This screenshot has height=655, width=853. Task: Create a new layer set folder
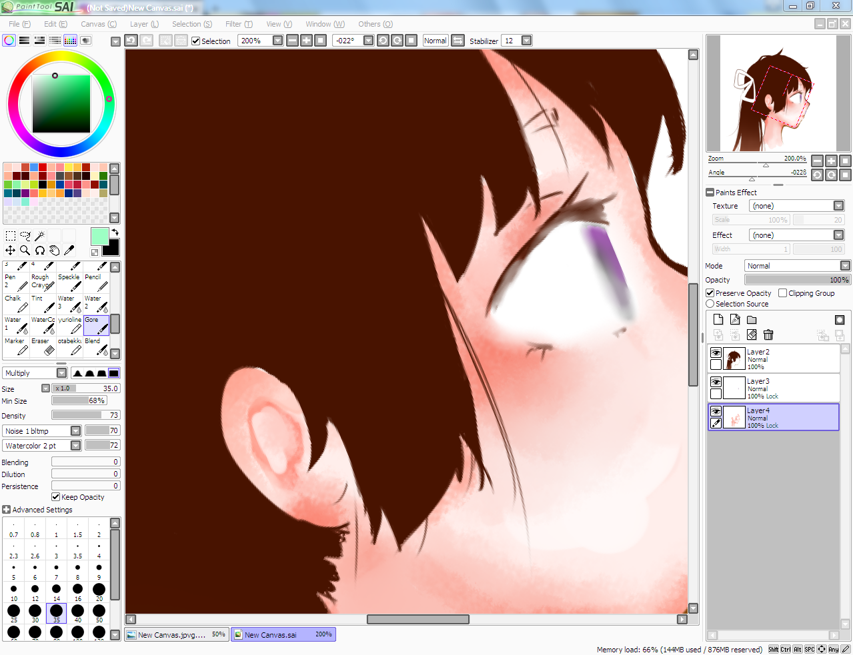[752, 320]
